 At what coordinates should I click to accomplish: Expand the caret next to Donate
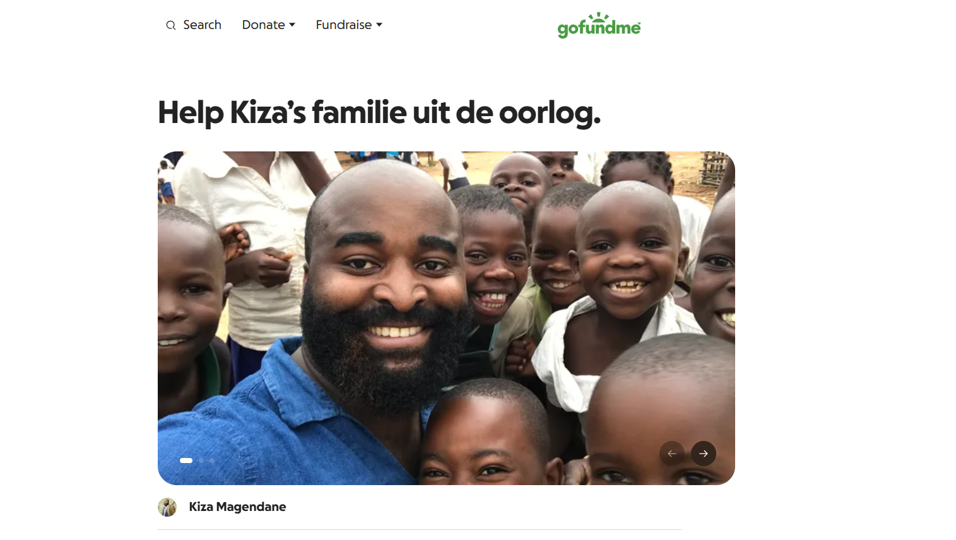pos(292,25)
